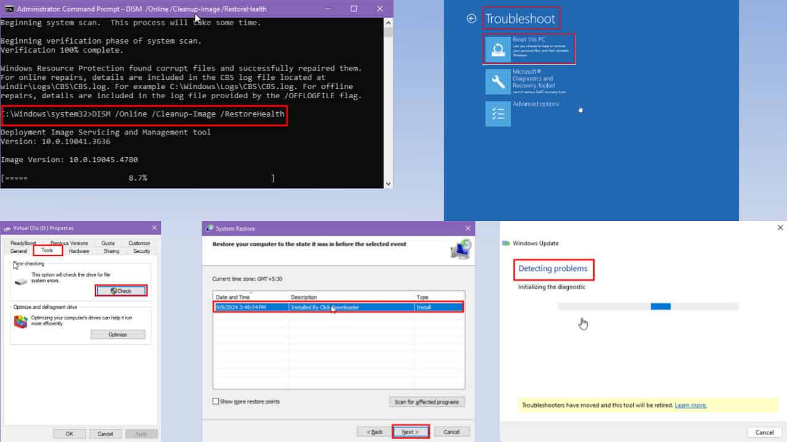Click the Command Prompt title bar icon
787x442 pixels.
click(x=7, y=9)
